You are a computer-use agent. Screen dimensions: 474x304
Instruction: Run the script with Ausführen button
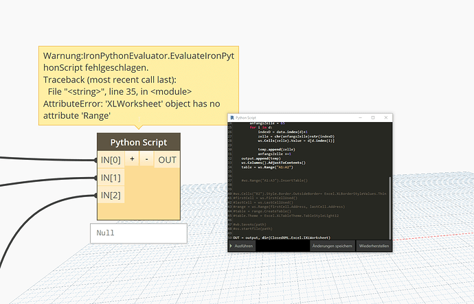pyautogui.click(x=243, y=245)
